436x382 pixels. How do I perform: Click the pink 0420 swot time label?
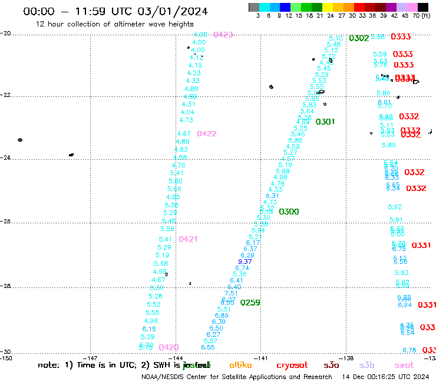[x=169, y=347]
